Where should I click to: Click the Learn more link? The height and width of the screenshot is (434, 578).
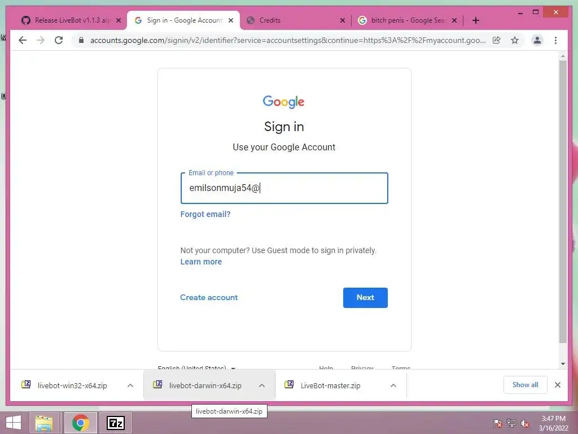point(201,262)
